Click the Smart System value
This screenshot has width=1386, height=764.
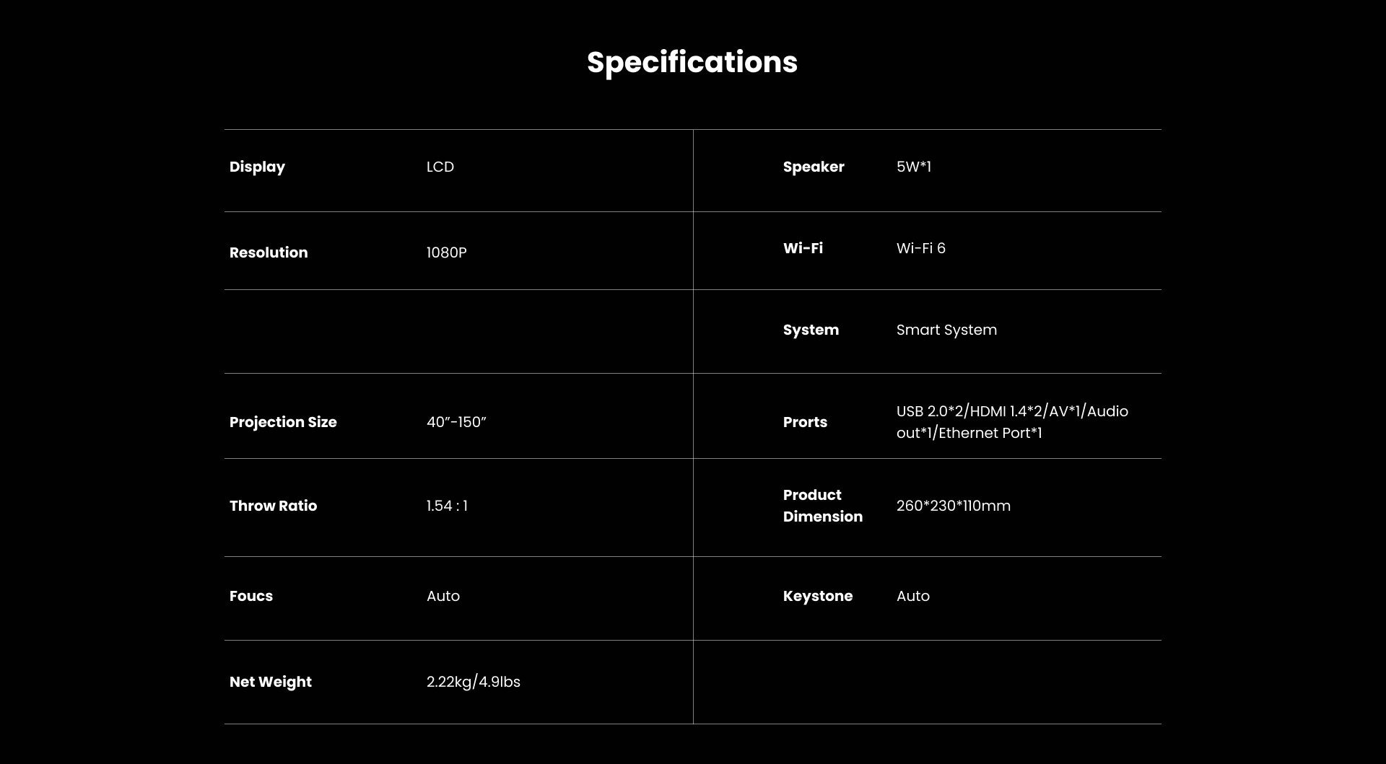(x=946, y=330)
